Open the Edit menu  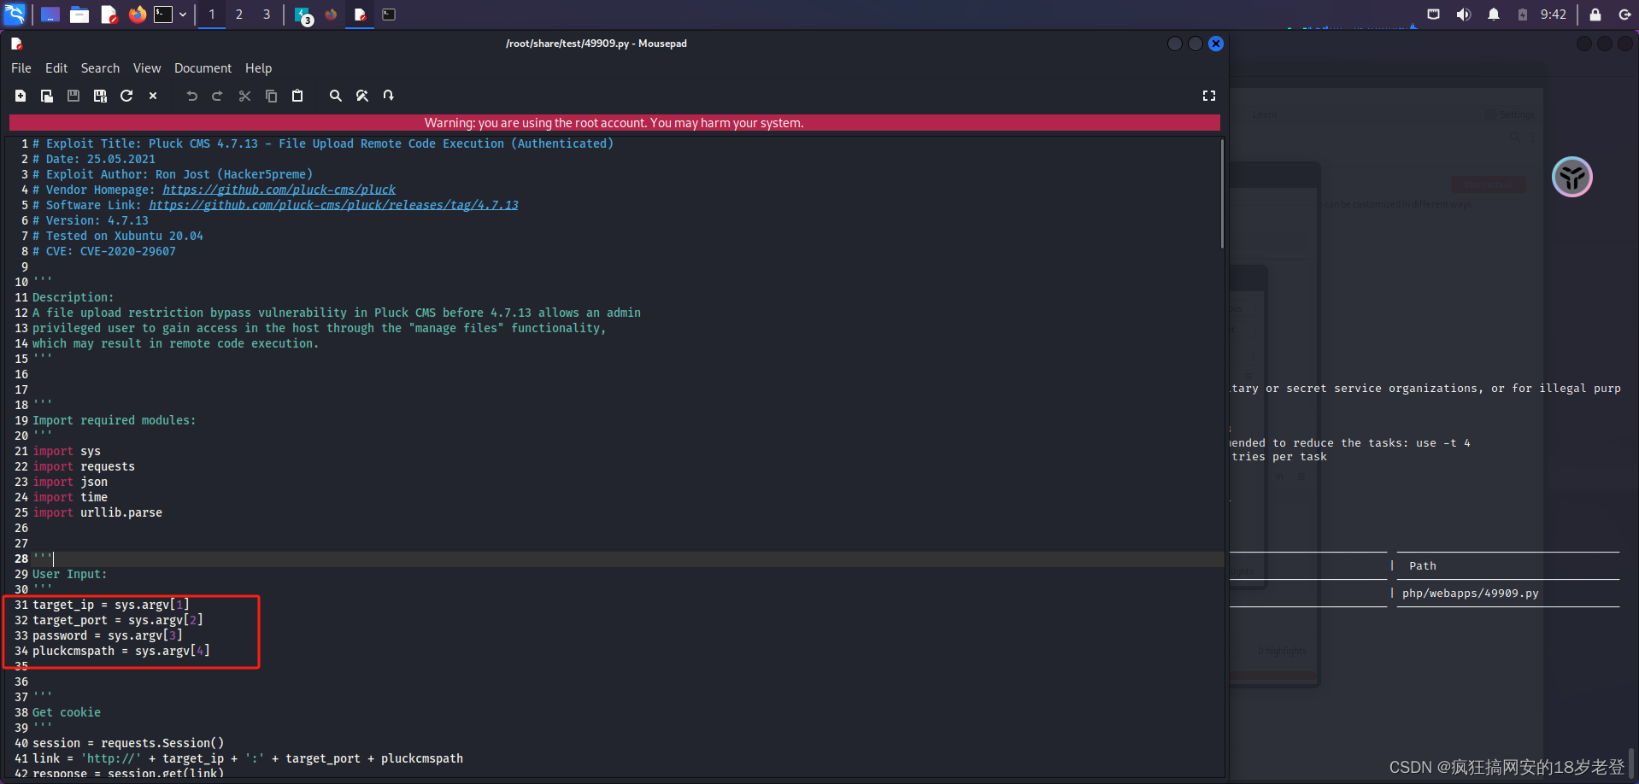tap(56, 68)
